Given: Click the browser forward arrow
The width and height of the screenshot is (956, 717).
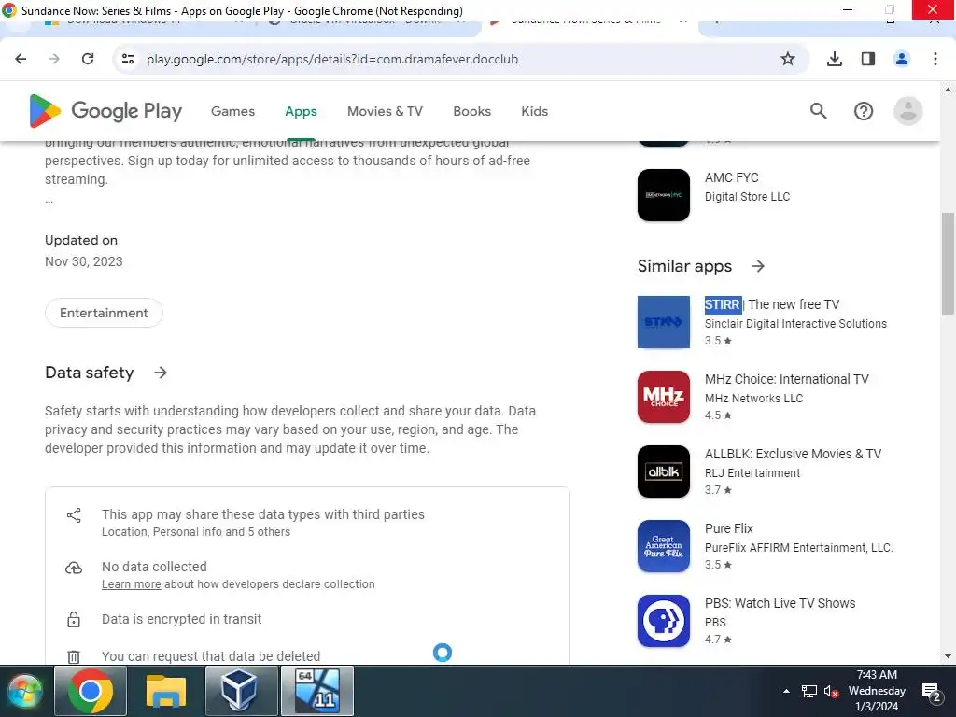Looking at the screenshot, I should pos(54,59).
